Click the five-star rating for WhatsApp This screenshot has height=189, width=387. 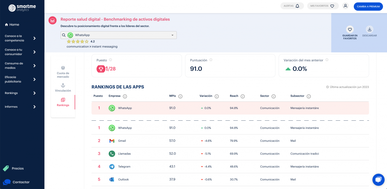click(77, 41)
